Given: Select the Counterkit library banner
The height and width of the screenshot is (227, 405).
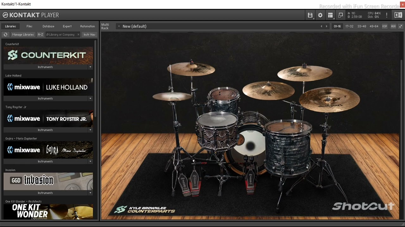Looking at the screenshot, I should (x=48, y=55).
